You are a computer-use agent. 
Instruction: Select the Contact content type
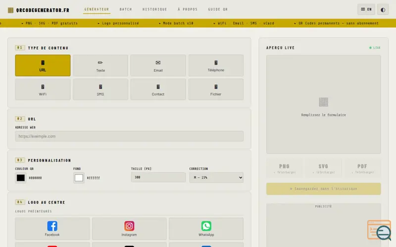(x=158, y=89)
